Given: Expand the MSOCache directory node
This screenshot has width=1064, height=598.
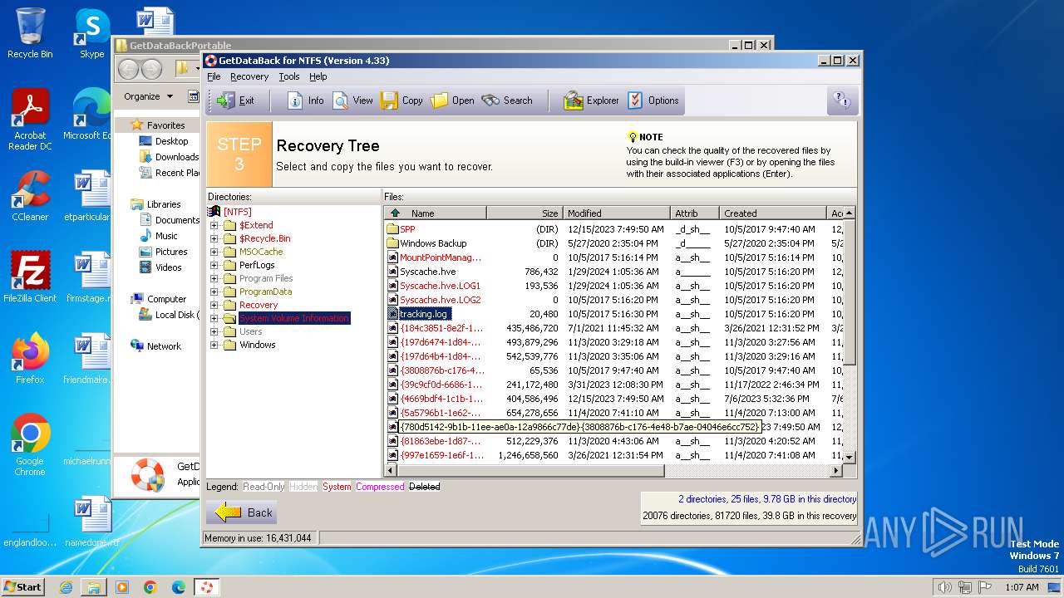Looking at the screenshot, I should 214,252.
